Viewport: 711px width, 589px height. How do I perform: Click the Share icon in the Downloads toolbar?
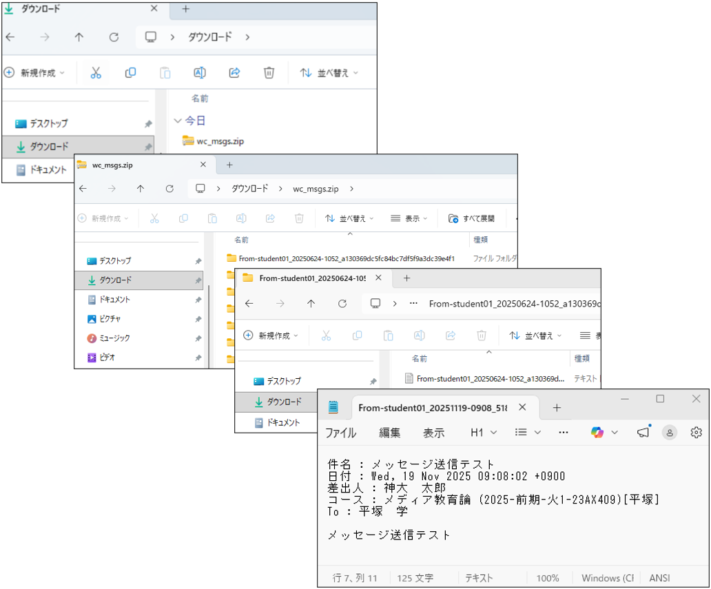tap(234, 72)
